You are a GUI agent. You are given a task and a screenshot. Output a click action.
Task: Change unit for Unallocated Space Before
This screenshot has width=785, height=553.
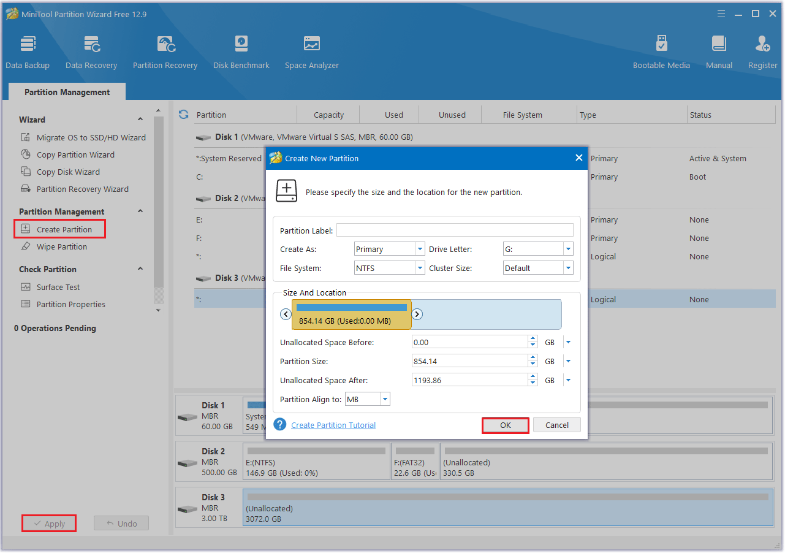tap(568, 342)
